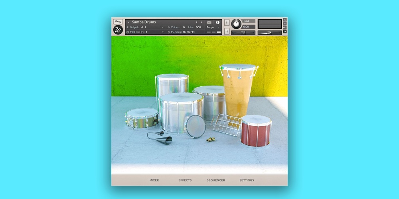
Task: Click the camera snapshot icon
Action: [x=209, y=22]
